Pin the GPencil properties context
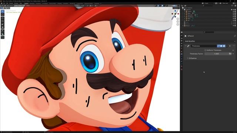This screenshot has width=237, height=133. [x=234, y=36]
